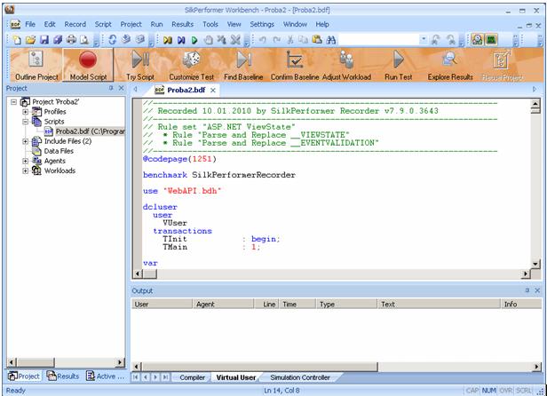Viewport: 547px width, 396px height.
Task: Switch to the Compiler output tab
Action: click(192, 377)
